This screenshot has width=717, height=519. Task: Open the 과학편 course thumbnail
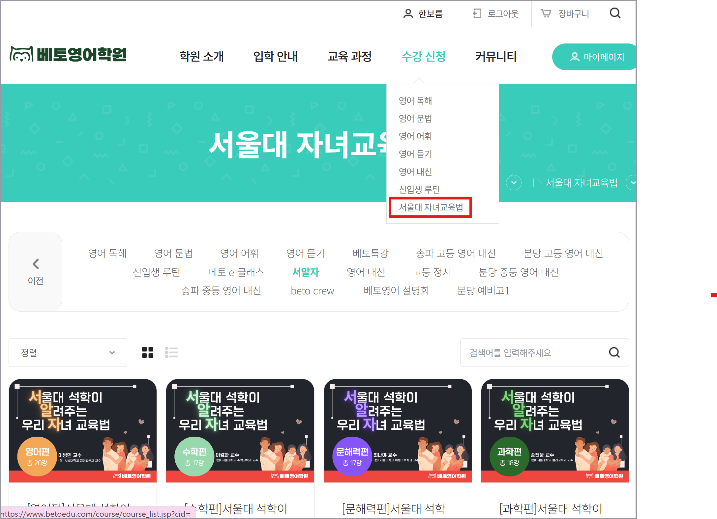(x=555, y=431)
